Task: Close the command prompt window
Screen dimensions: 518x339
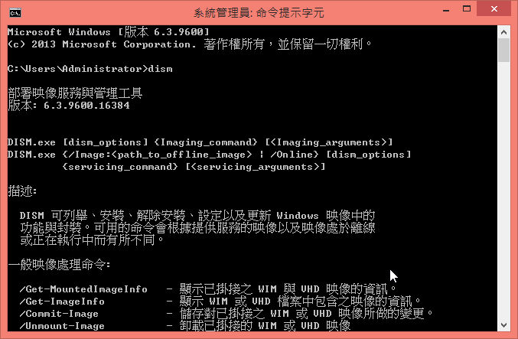Action: tap(494, 9)
